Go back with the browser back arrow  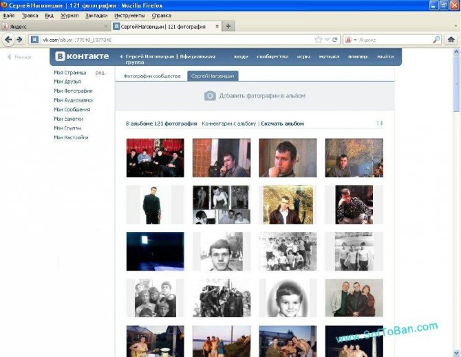click(8, 39)
